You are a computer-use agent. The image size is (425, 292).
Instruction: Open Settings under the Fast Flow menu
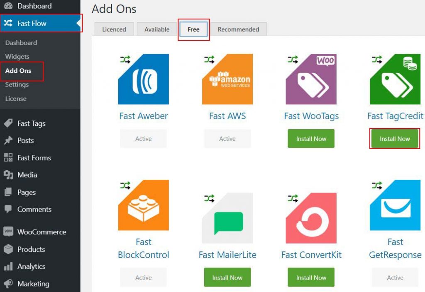click(17, 84)
